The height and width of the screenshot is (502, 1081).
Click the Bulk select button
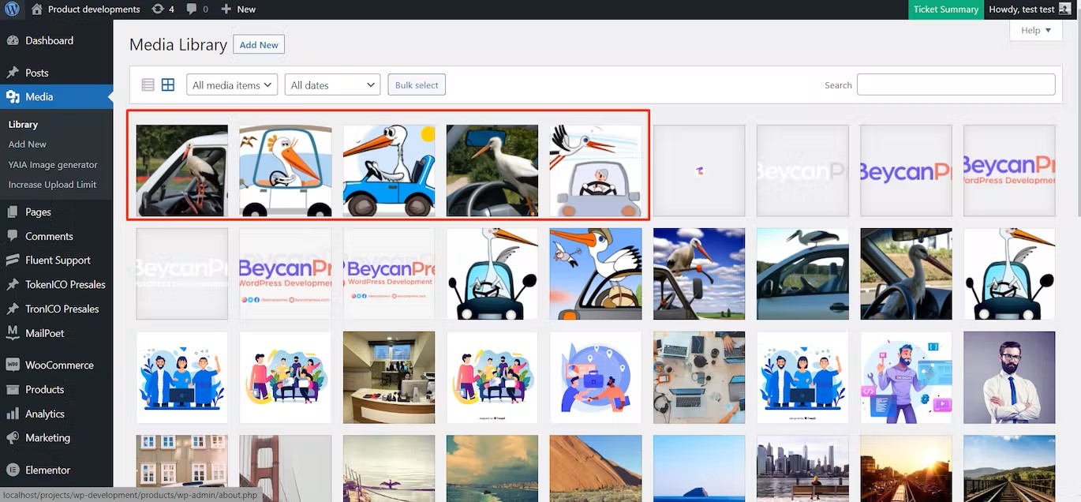coord(417,85)
